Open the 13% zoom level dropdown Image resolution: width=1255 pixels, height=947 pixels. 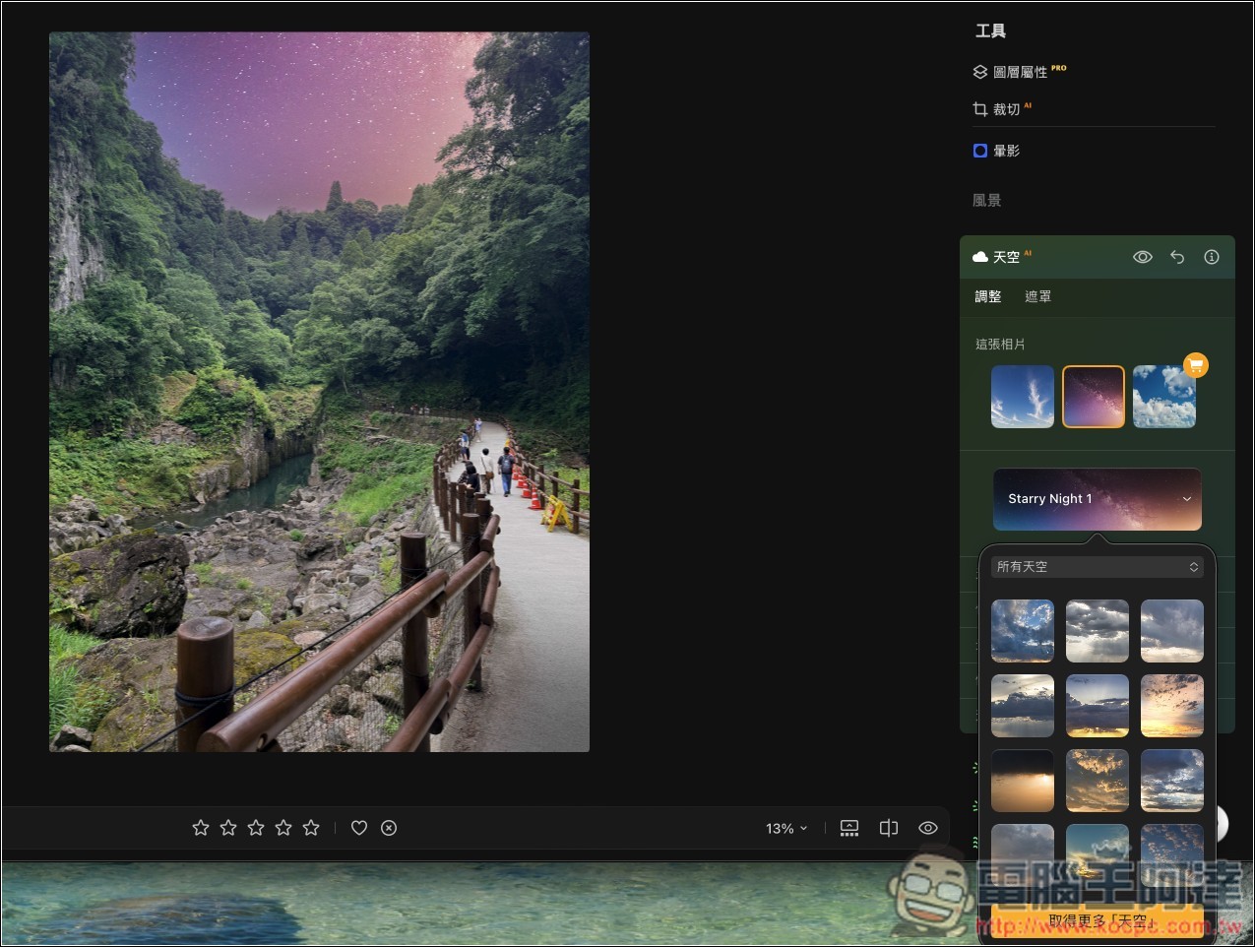[x=786, y=829]
